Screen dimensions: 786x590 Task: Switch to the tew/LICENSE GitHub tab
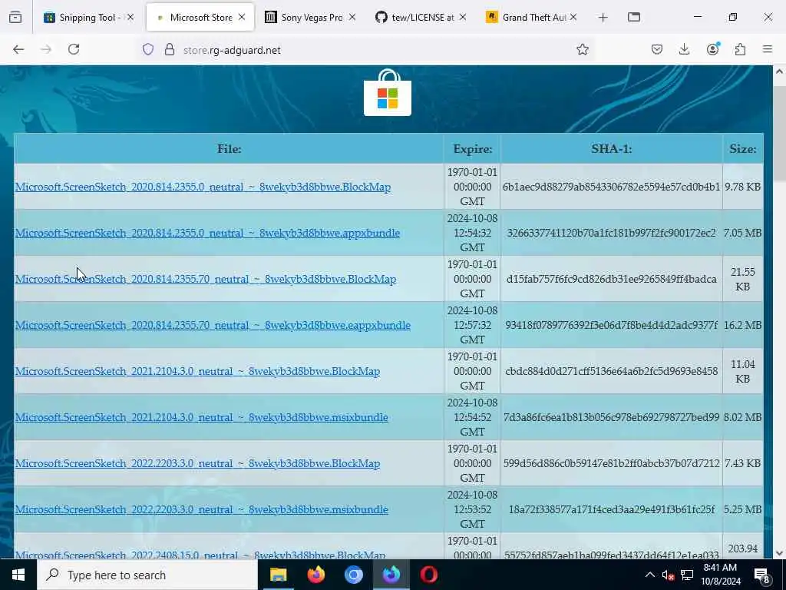point(414,17)
